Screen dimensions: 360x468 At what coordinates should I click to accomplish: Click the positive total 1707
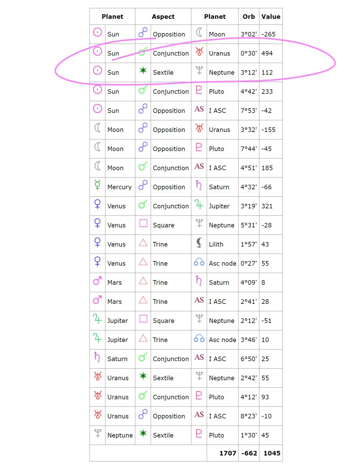click(228, 453)
